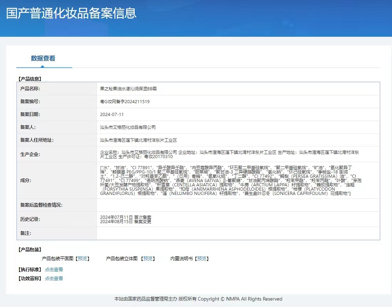The image size is (392, 307).
Task: Click the 产品名称 row label
Action: coord(30,89)
